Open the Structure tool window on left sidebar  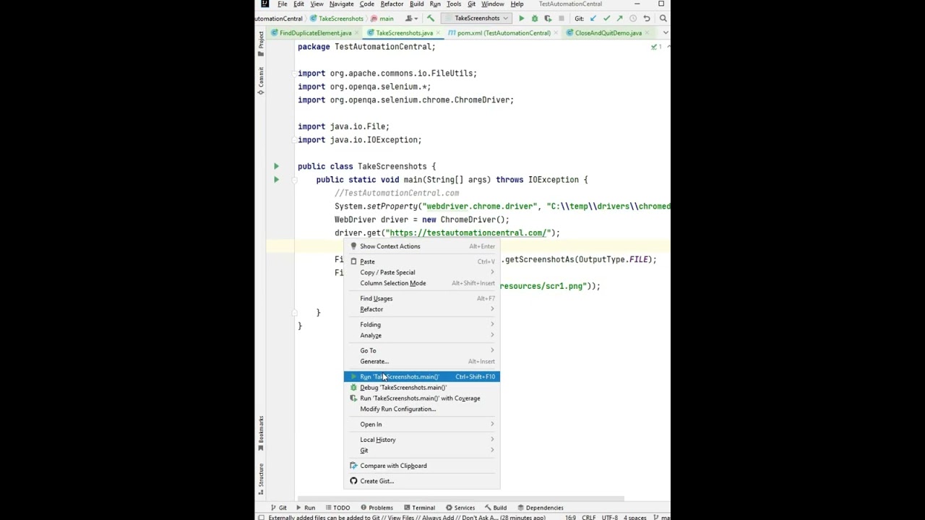(261, 478)
